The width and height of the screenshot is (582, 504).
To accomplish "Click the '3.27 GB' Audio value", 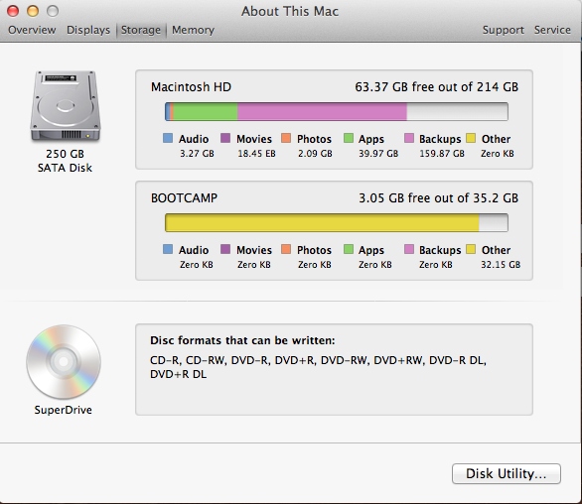I will pos(197,154).
